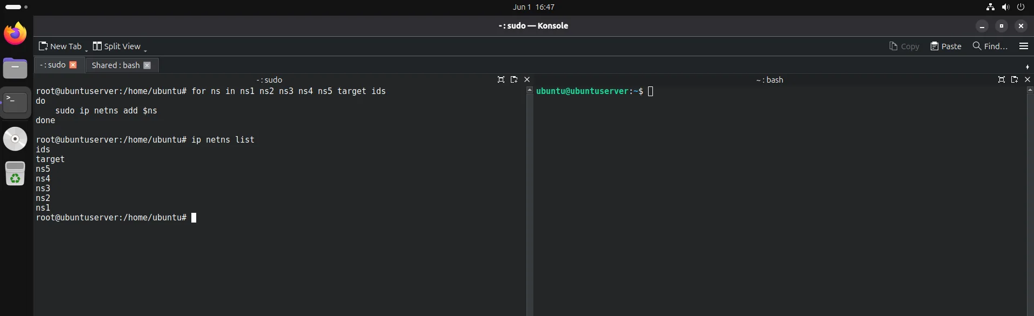Open a New Tab in Konsole
Image resolution: width=1034 pixels, height=316 pixels.
(59, 46)
